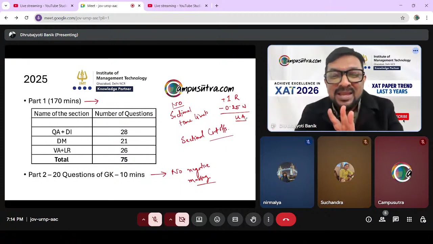Click the 'QA + DI' table cell
433x244 pixels.
point(62,132)
